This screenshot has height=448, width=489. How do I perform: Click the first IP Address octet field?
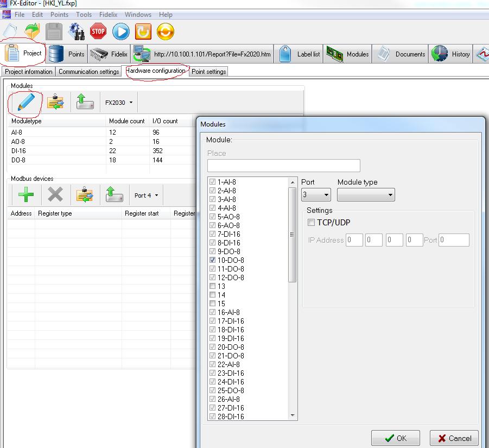click(x=354, y=240)
